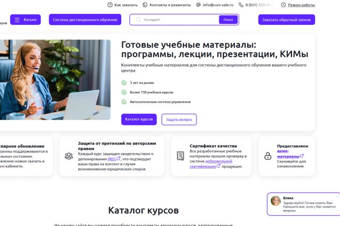Screen dimensions: 340x226
Task: Open Как заказать in the top menu
Action: (126, 5)
